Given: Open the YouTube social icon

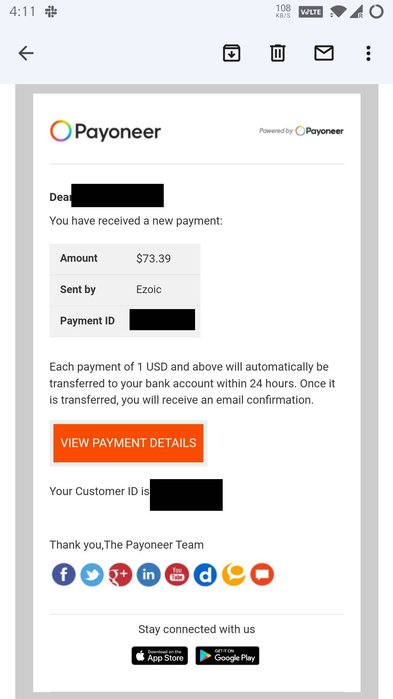Looking at the screenshot, I should (x=177, y=574).
